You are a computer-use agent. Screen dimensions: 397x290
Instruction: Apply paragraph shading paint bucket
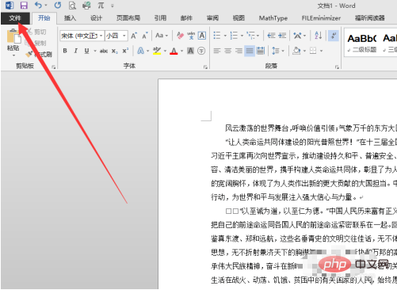coord(296,51)
